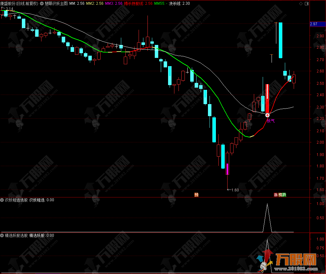The image size is (326, 274).
Task: Click the MM: 2.56 readout
Action: coord(77,3)
